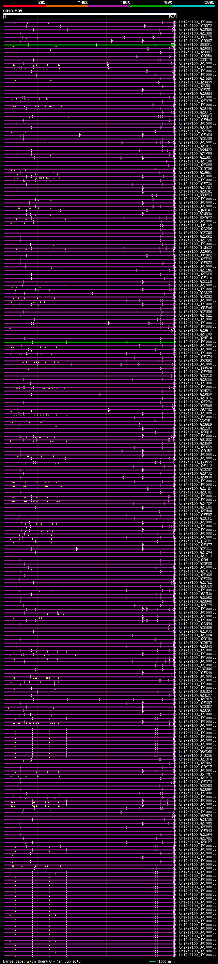The height and width of the screenshot is (964, 218).
Task: Open hit UniRef100_A2DQU7
Action: point(196,41)
